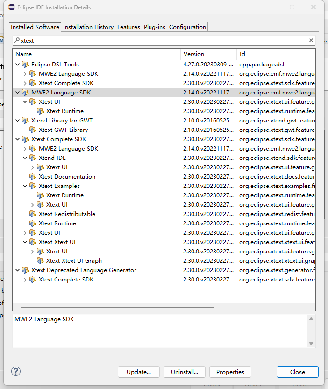Sort by the Id column header

click(x=276, y=54)
